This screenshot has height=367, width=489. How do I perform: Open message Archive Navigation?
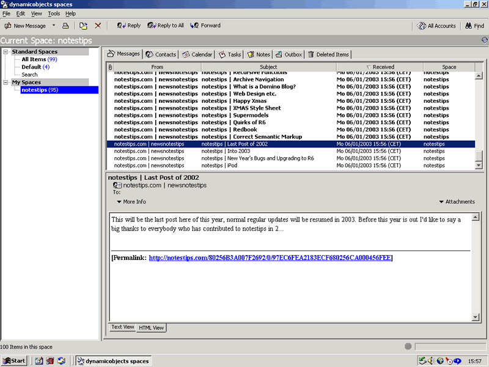[x=291, y=80]
